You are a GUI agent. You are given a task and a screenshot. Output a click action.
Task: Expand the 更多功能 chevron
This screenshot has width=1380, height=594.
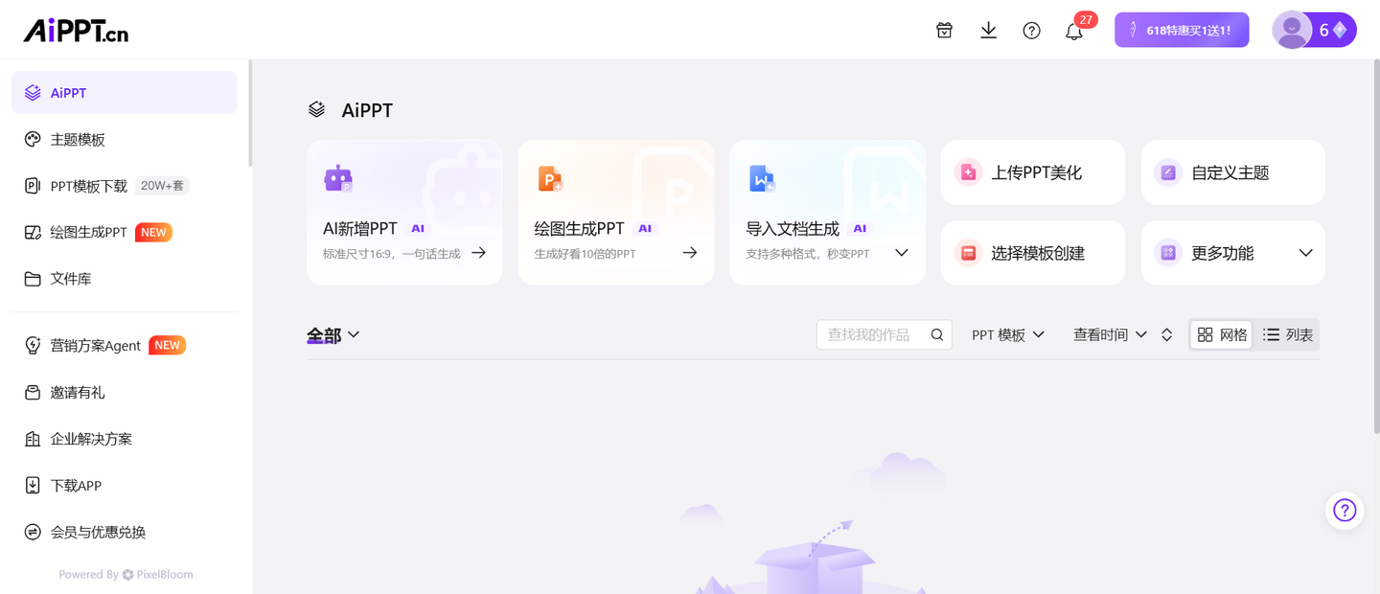pyautogui.click(x=1305, y=253)
